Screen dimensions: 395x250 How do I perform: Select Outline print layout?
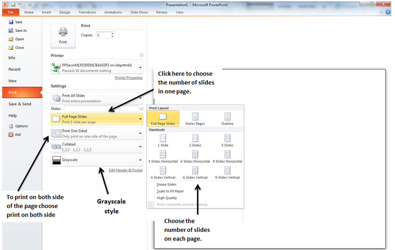227,119
